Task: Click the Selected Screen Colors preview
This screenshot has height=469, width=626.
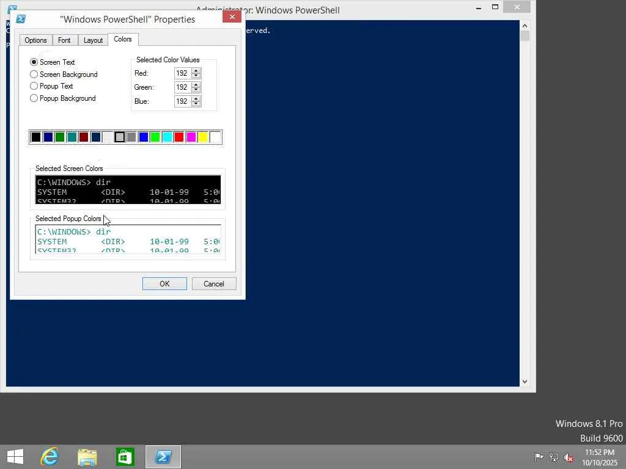Action: pos(128,189)
